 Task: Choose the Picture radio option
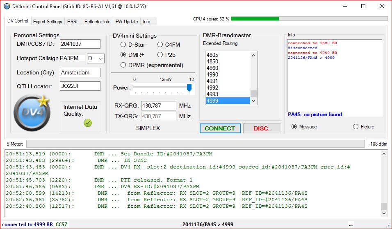[356, 127]
